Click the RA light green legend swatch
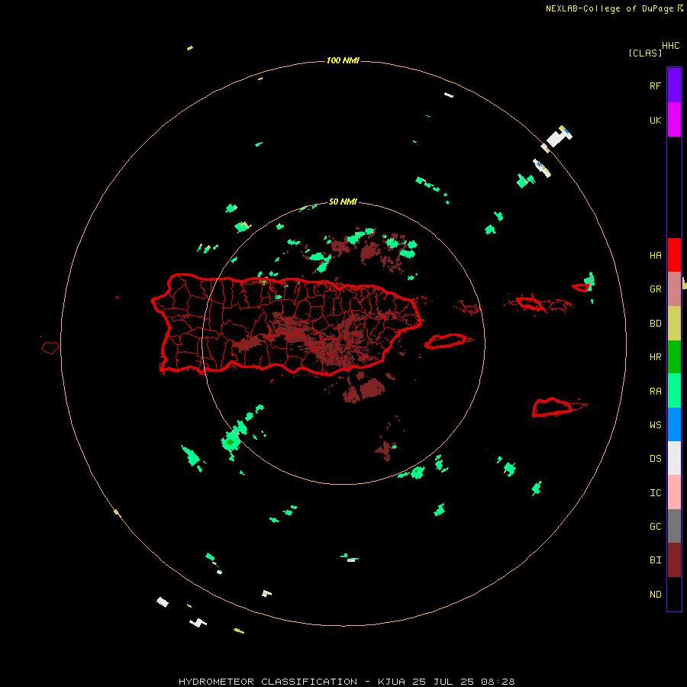 click(674, 391)
